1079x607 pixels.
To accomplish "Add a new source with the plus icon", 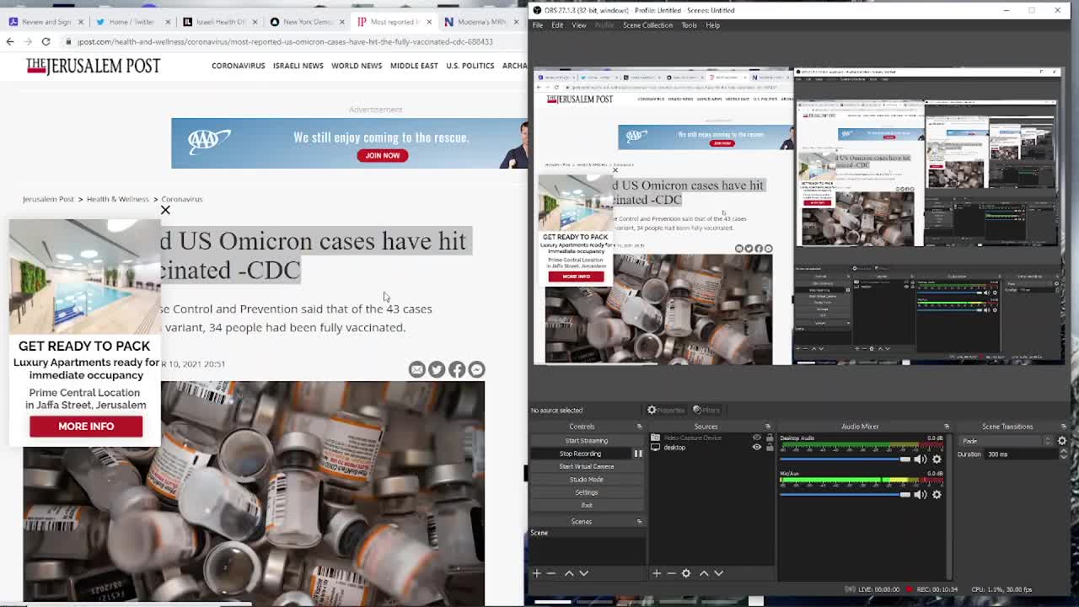I will [x=656, y=573].
